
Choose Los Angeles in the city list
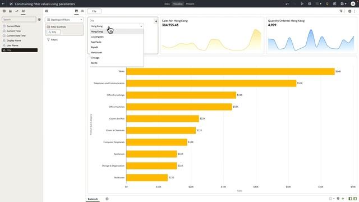117,37
